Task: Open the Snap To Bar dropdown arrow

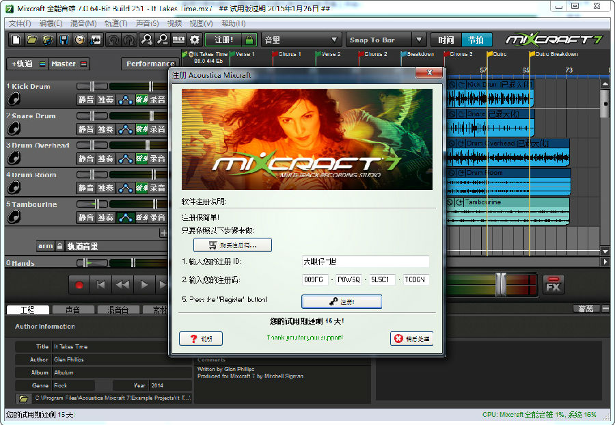Action: pyautogui.click(x=419, y=40)
